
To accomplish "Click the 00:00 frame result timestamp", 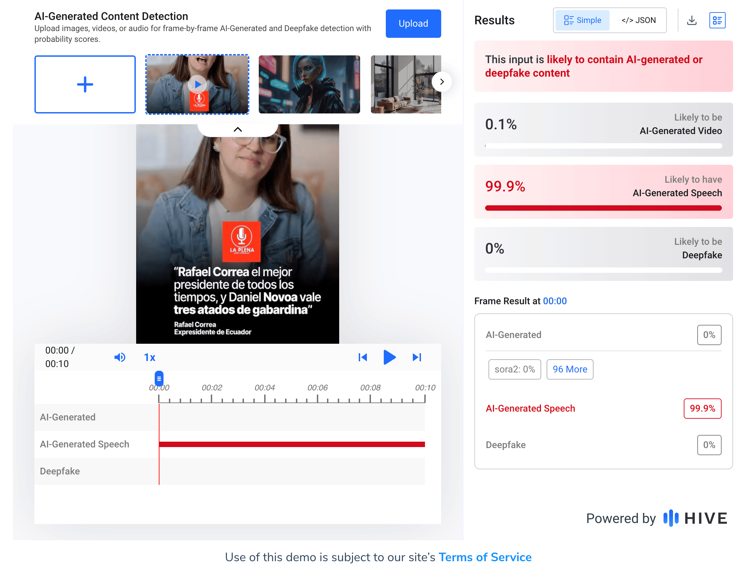I will pos(554,301).
